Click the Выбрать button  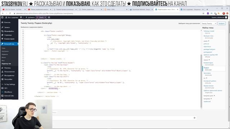click(x=221, y=23)
